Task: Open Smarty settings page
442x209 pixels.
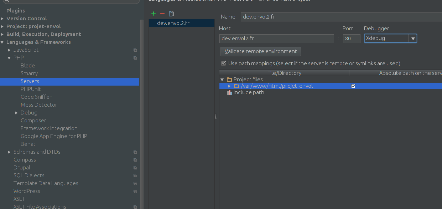Action: click(x=29, y=73)
